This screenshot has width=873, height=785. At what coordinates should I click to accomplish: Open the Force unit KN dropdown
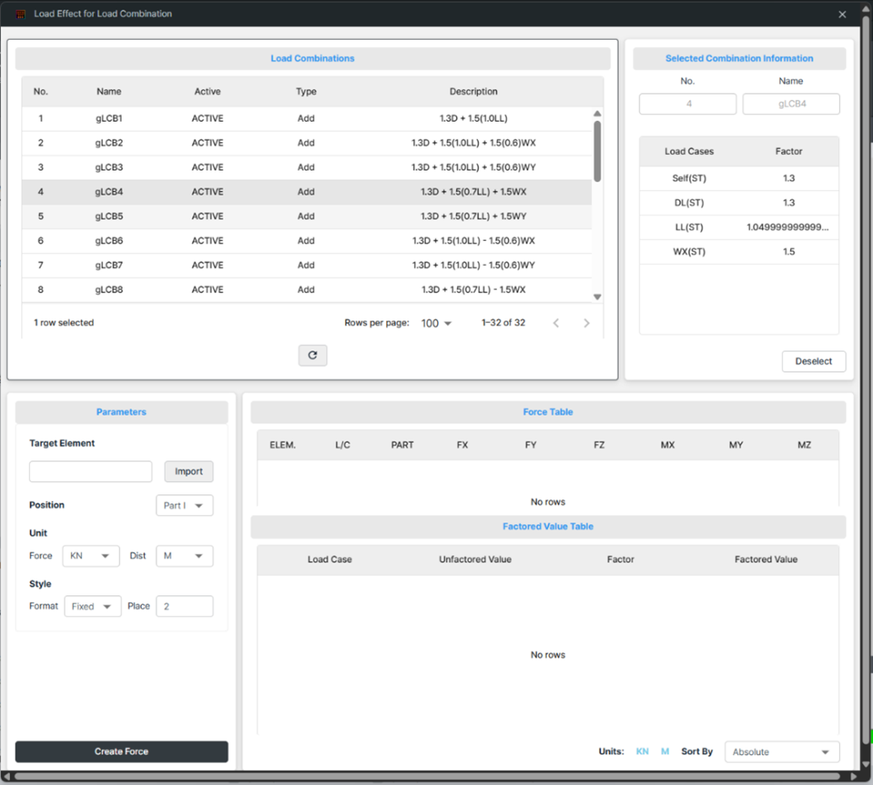90,556
